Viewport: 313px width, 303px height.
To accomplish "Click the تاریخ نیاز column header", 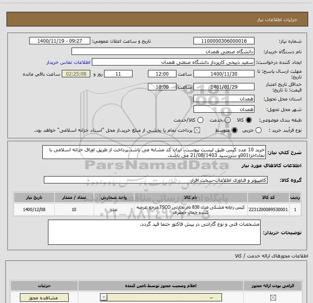I will (34, 197).
